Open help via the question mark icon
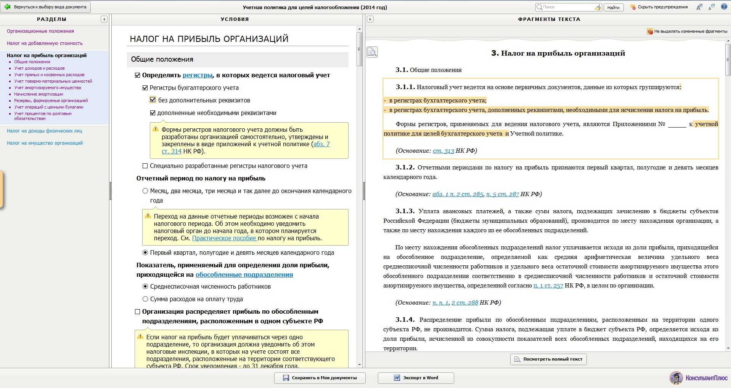 click(x=724, y=7)
